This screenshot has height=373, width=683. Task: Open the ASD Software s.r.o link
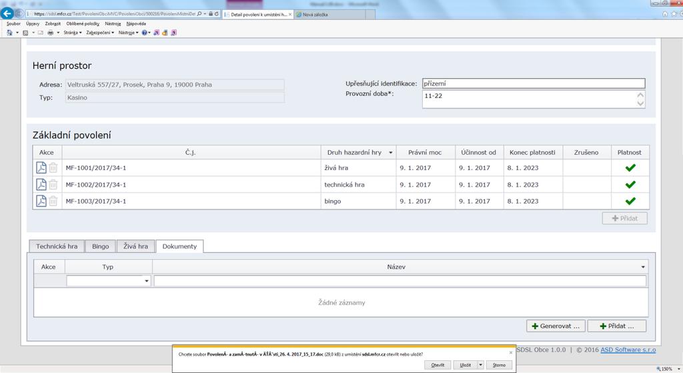click(x=628, y=350)
